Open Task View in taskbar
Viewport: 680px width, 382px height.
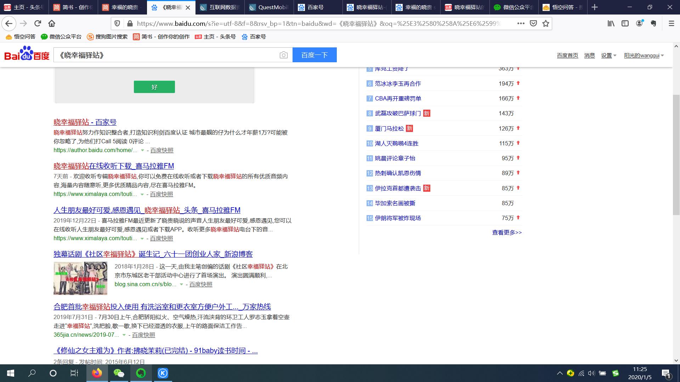[x=74, y=373]
